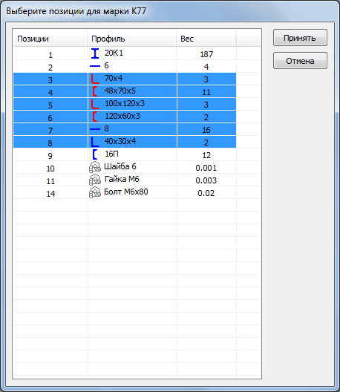Sort by the Позиции column header

[x=50, y=39]
